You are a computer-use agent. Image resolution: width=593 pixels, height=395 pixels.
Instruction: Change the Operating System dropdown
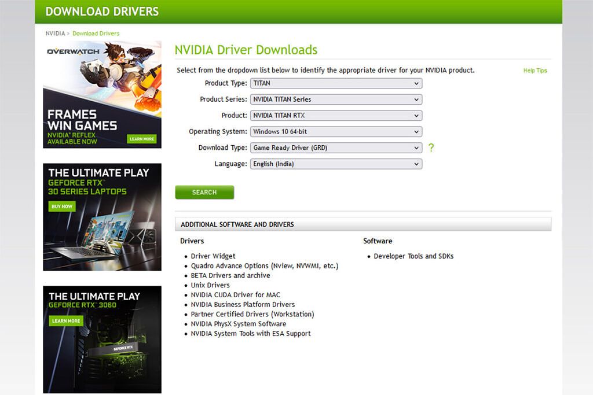coord(336,132)
